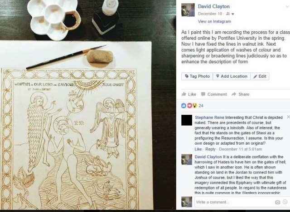Screen dimensions: 290x212
Task: Open emoji picker in comment box
Action: (x=285, y=202)
